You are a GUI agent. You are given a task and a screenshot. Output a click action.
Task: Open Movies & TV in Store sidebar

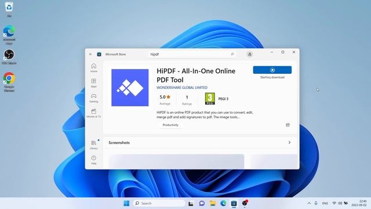pyautogui.click(x=94, y=113)
